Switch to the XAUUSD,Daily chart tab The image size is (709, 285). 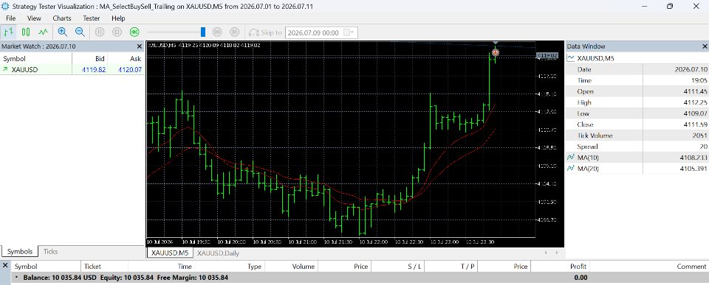[218, 253]
